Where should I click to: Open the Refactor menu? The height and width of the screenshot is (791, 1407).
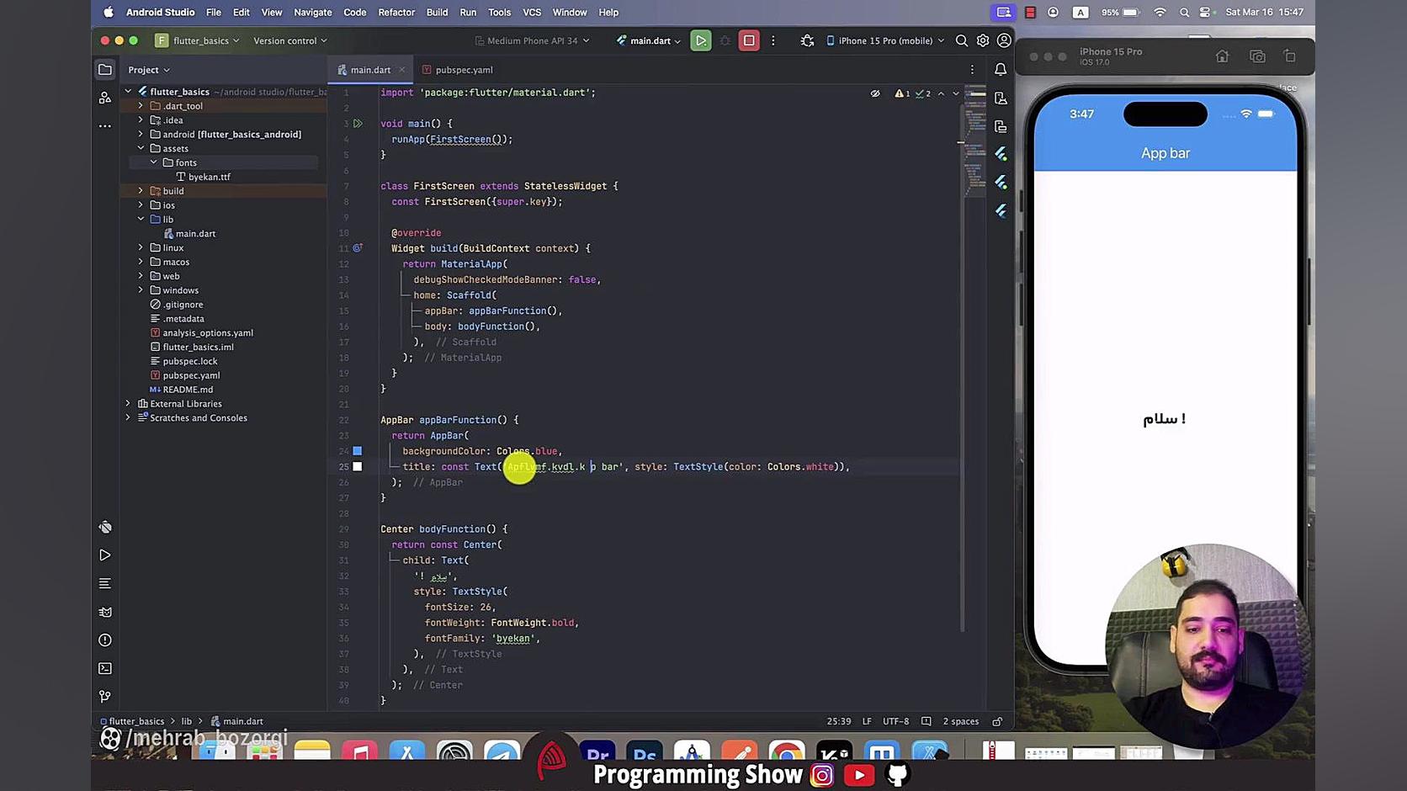(396, 13)
